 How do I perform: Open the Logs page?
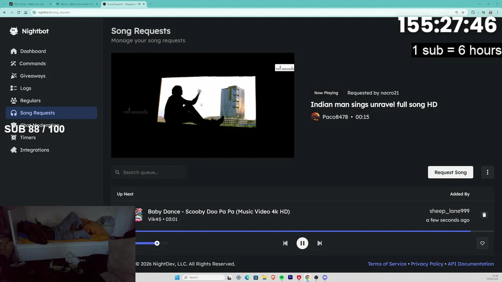coord(51,88)
